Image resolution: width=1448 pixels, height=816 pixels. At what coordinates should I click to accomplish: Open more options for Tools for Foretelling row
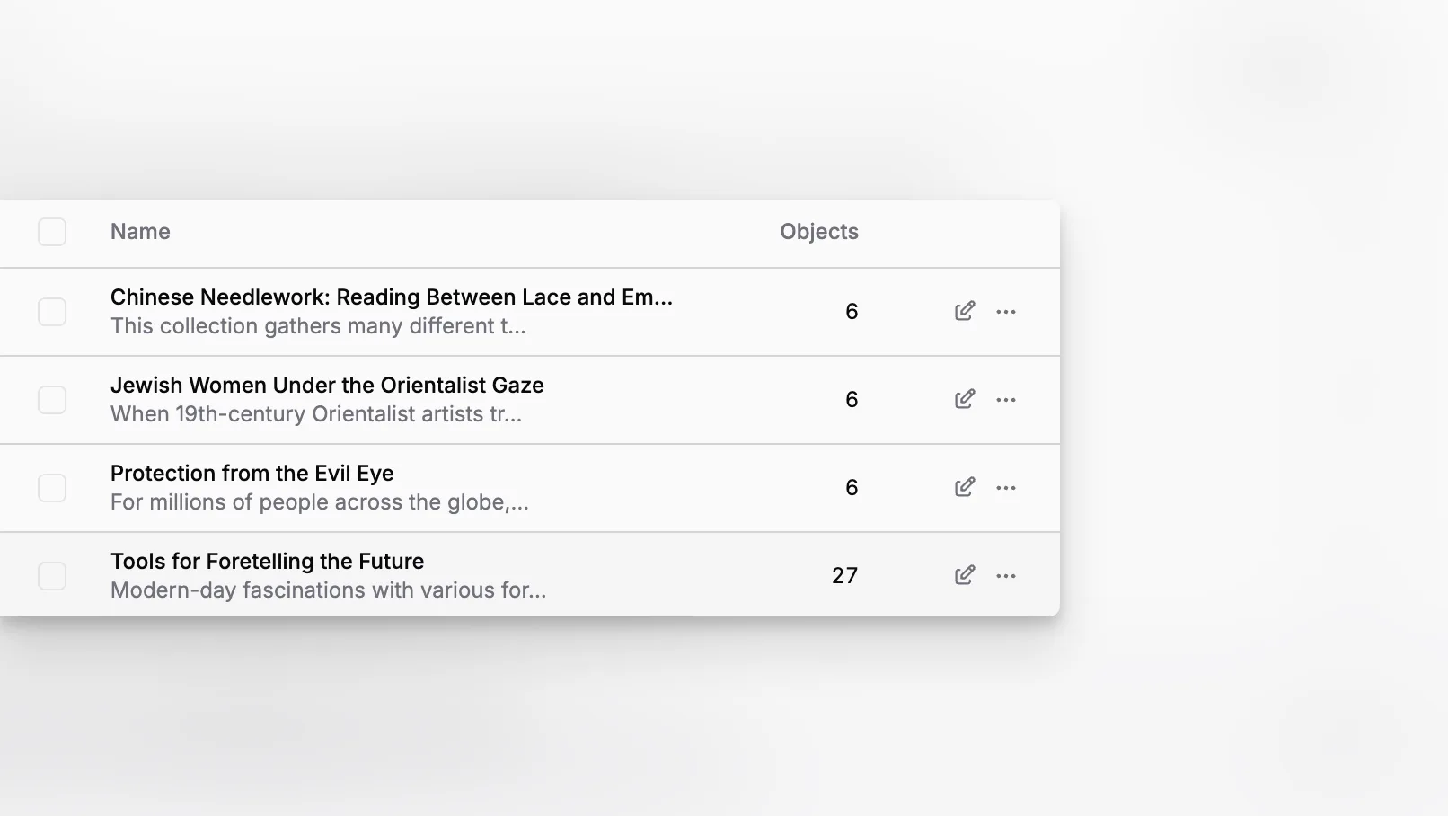(x=1006, y=576)
